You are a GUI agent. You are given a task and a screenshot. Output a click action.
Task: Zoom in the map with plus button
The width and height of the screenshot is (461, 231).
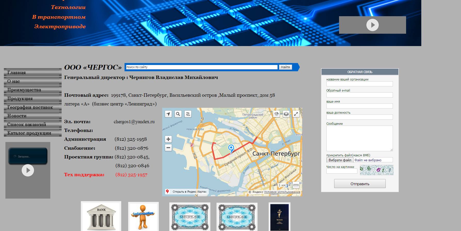pos(168,139)
